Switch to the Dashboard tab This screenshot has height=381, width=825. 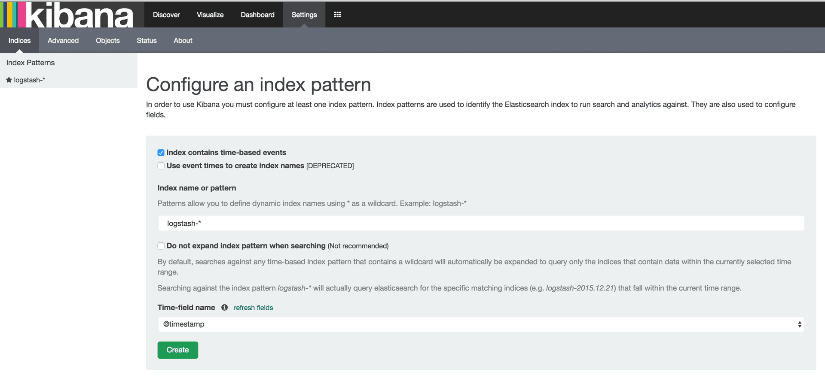pos(257,15)
